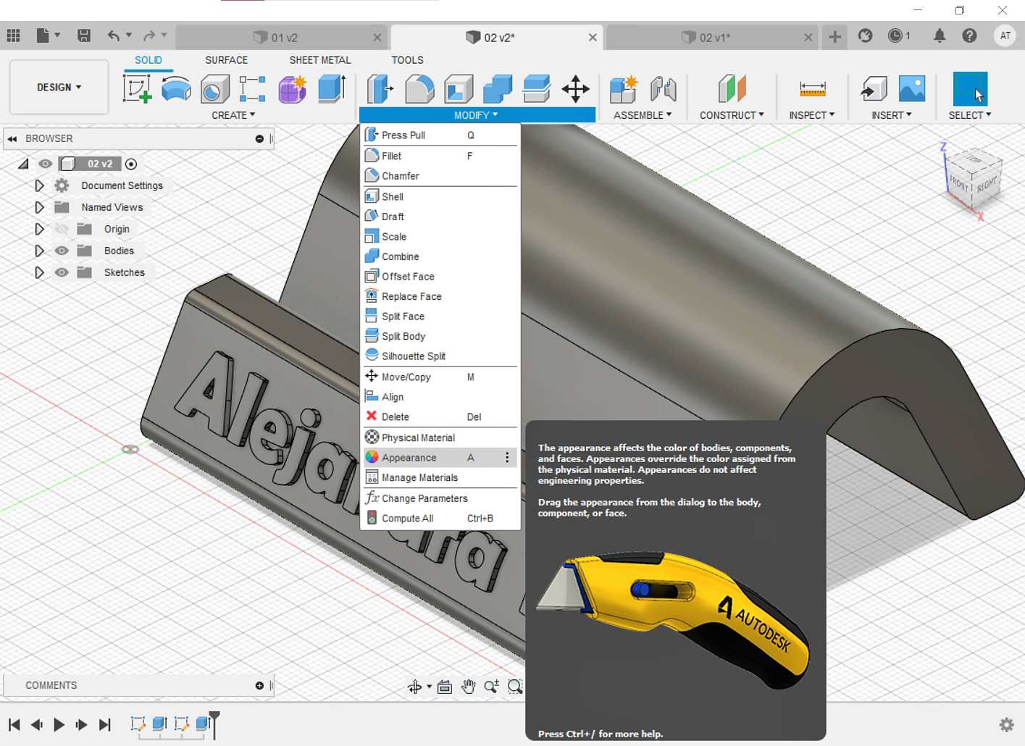Open Appearance entry's three-dot options
The height and width of the screenshot is (746, 1025).
point(507,458)
